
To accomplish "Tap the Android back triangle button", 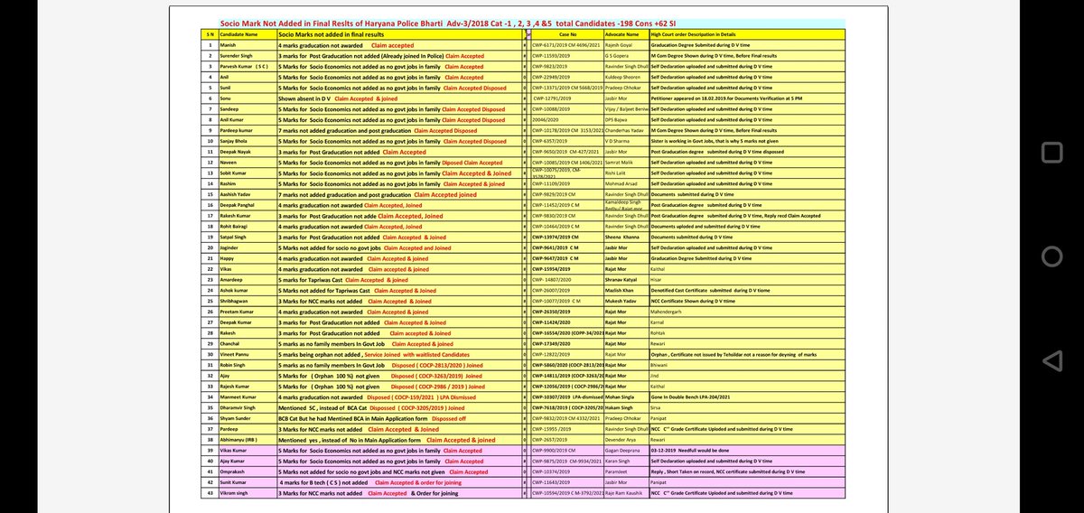I will point(1051,359).
